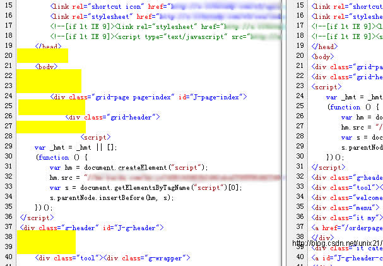Click line number 23 in the left gutter

point(9,86)
